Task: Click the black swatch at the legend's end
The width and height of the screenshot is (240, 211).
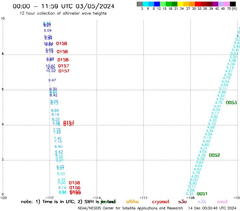Action: click(233, 4)
